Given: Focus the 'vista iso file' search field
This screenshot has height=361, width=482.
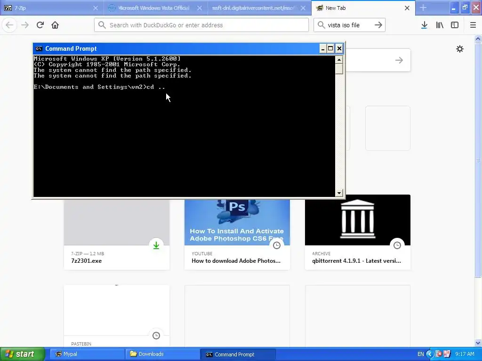Looking at the screenshot, I should pos(350,25).
